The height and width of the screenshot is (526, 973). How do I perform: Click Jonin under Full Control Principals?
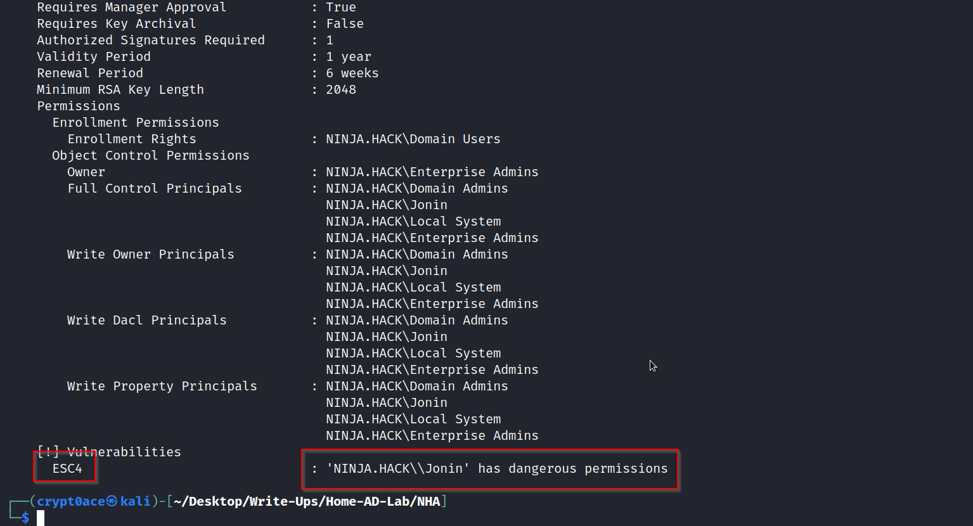point(387,205)
